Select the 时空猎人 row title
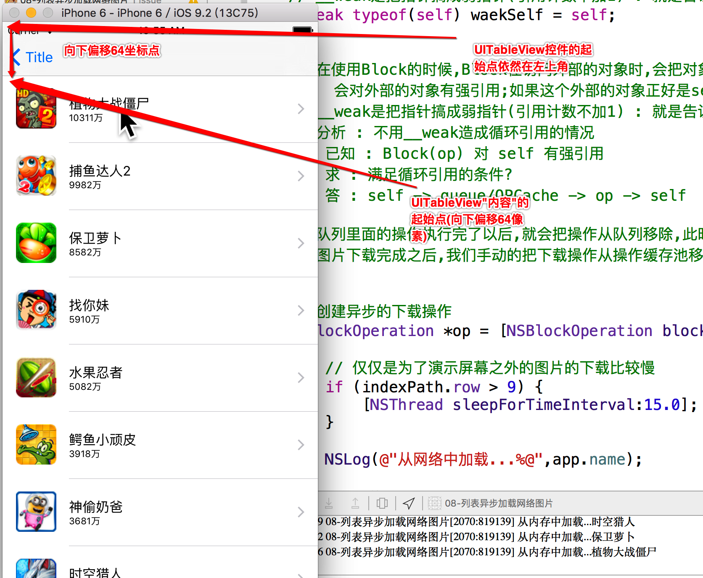Image resolution: width=703 pixels, height=578 pixels. click(95, 573)
